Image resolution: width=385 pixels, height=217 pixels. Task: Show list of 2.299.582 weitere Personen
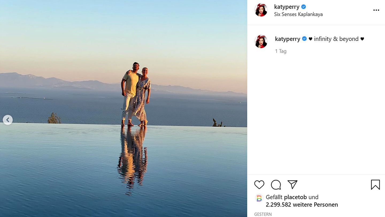point(302,205)
